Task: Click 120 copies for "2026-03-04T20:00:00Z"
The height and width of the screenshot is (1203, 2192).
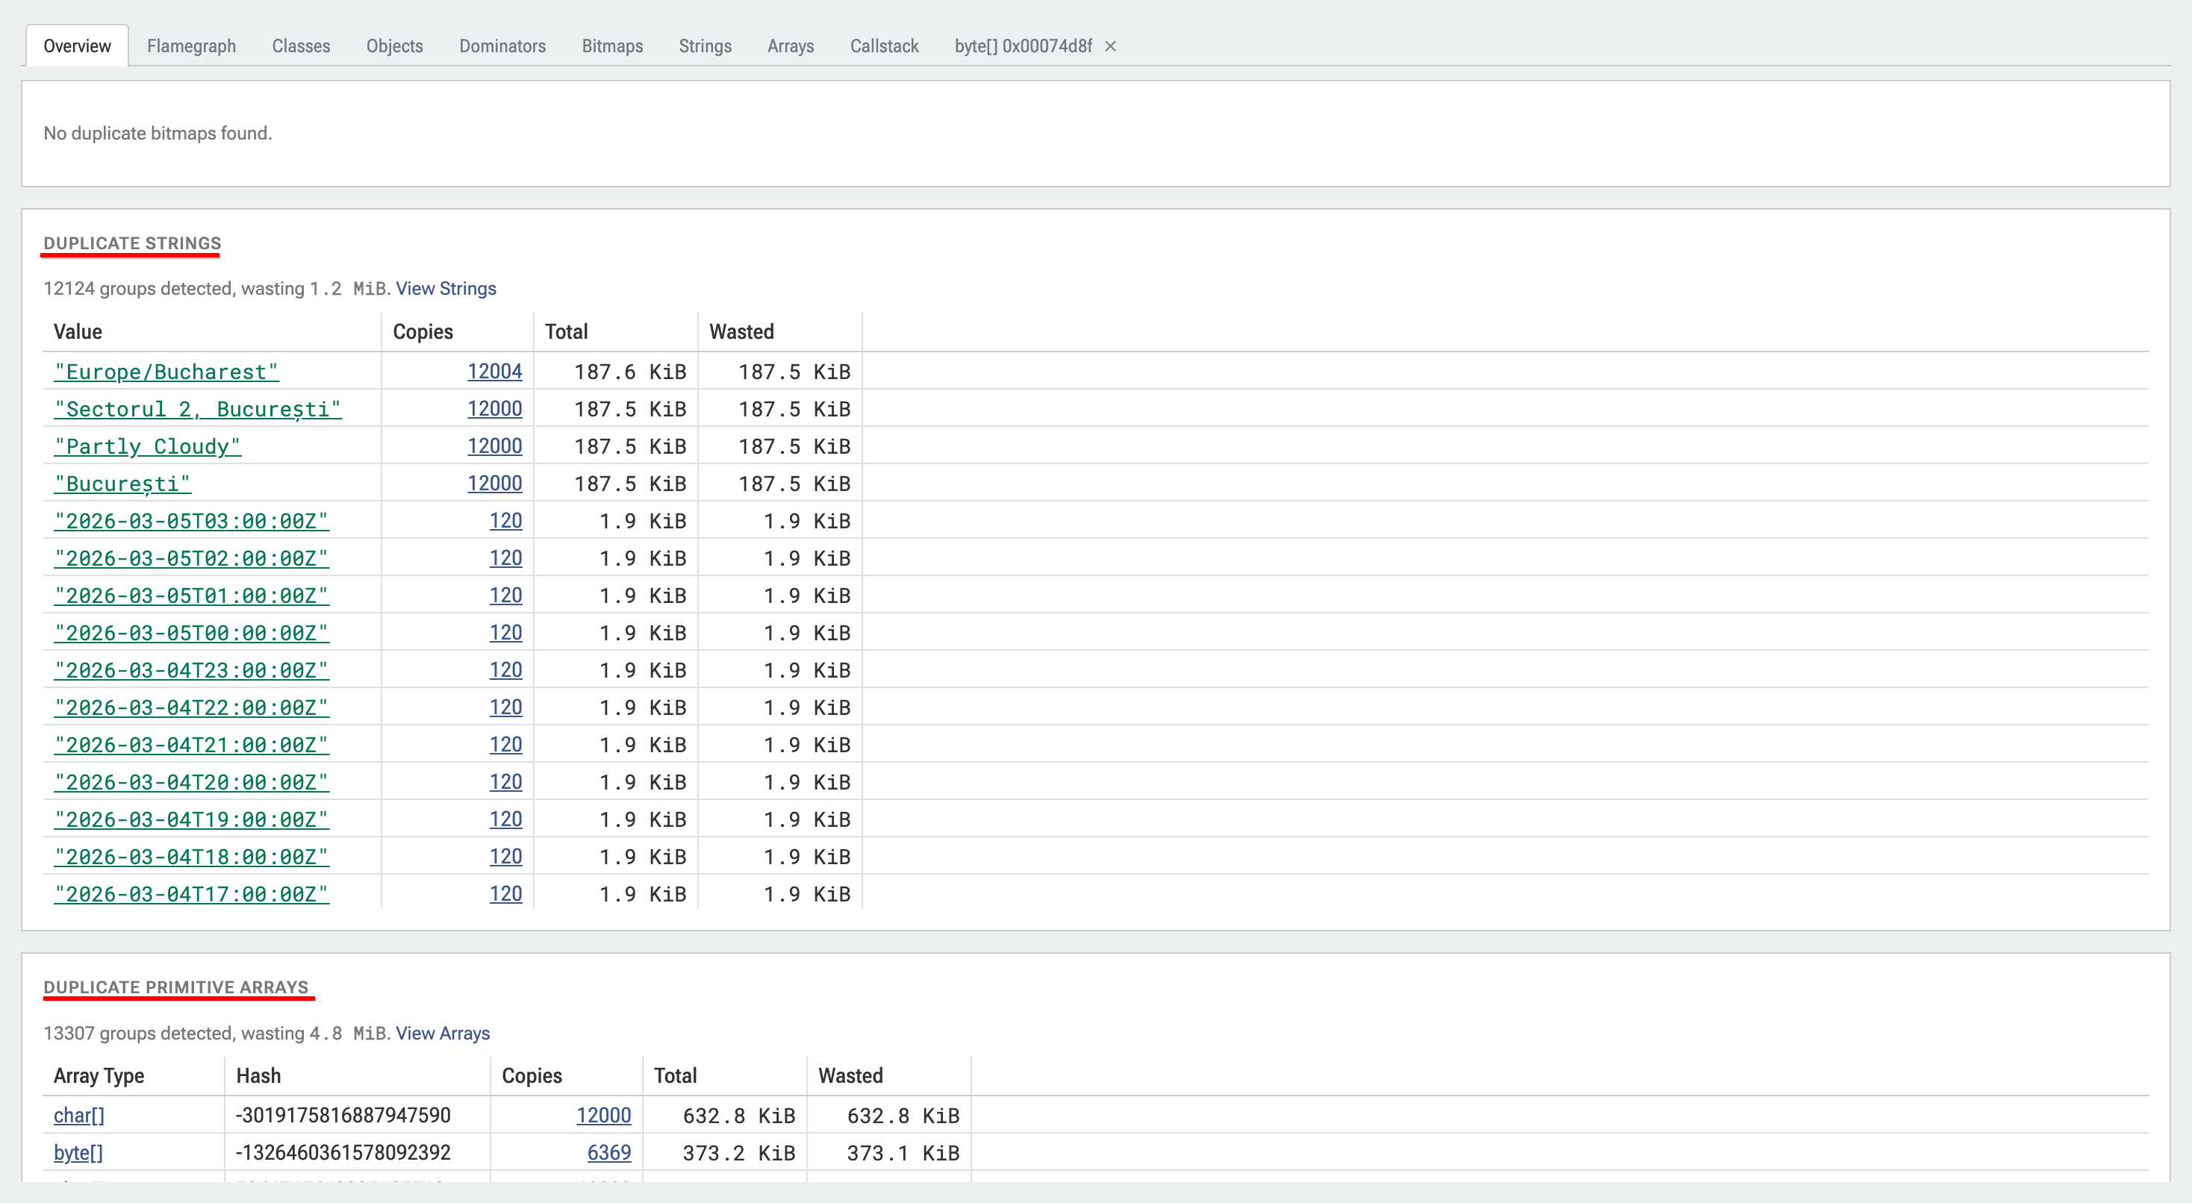Action: tap(505, 783)
